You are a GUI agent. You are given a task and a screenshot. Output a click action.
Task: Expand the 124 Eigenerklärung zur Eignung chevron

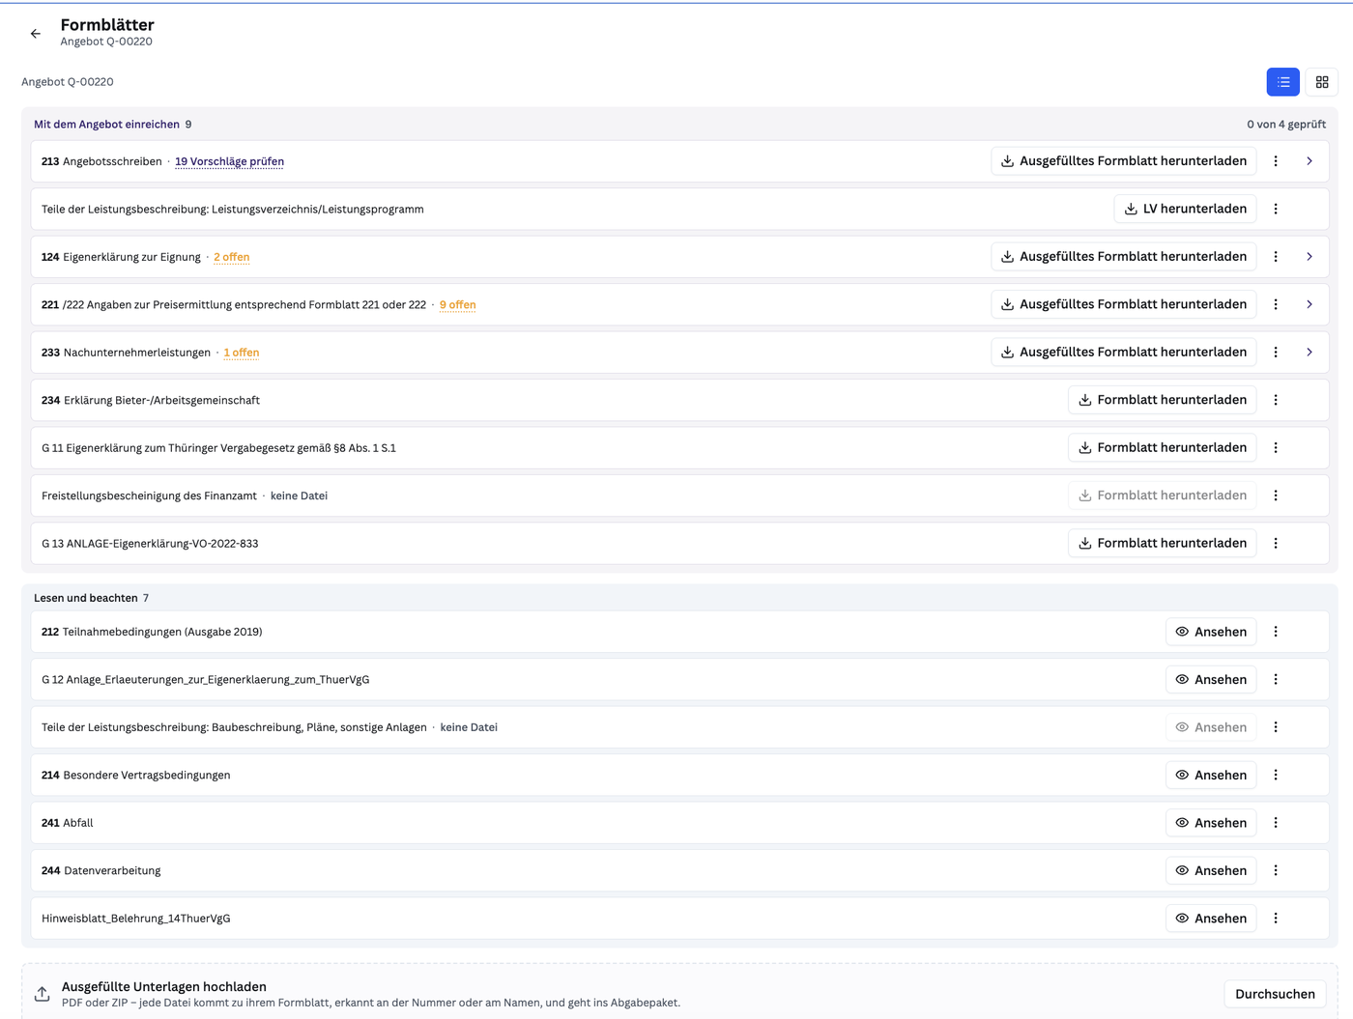(1310, 257)
